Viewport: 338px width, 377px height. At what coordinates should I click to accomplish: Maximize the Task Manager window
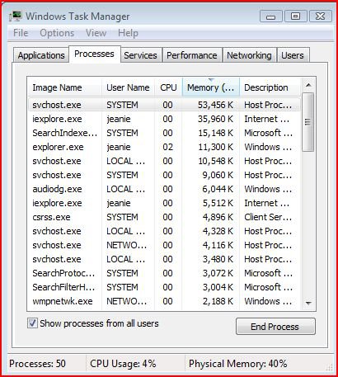point(295,16)
